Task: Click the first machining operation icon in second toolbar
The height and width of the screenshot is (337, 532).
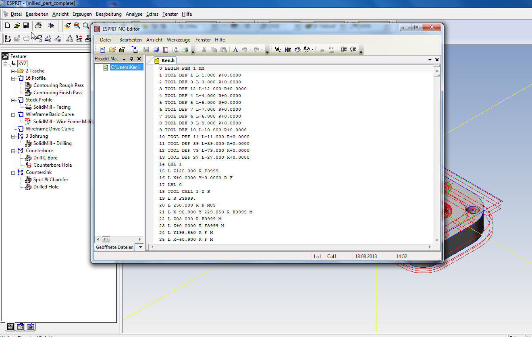Action: (x=7, y=39)
